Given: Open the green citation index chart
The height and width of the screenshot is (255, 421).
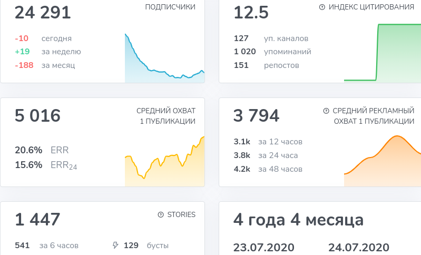Looking at the screenshot, I should tap(383, 53).
